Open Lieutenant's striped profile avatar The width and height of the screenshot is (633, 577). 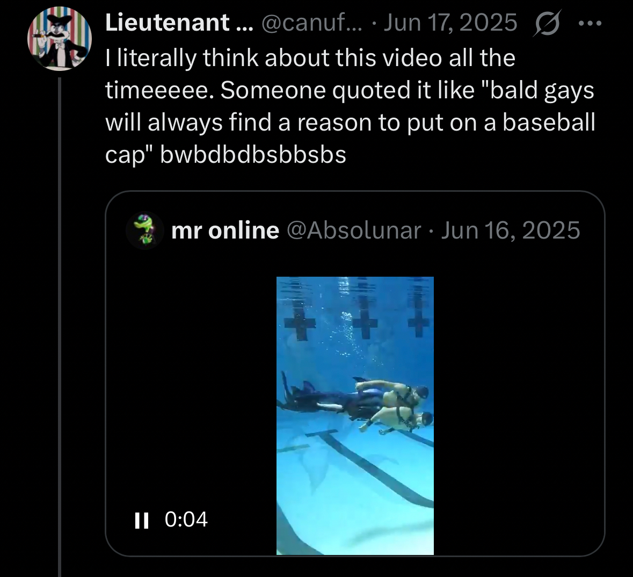click(60, 38)
